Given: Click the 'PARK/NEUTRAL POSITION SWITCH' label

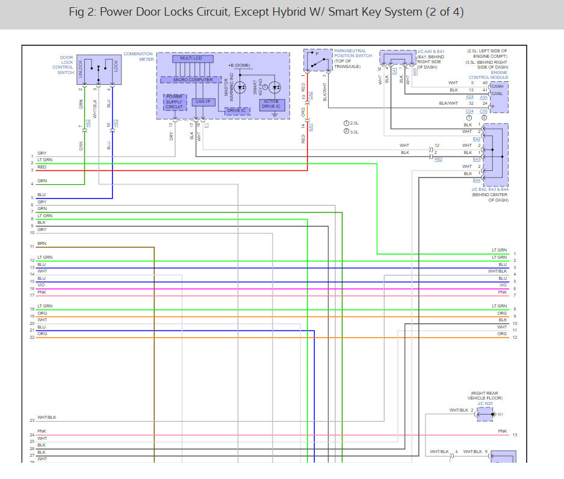Looking at the screenshot, I should (x=353, y=54).
